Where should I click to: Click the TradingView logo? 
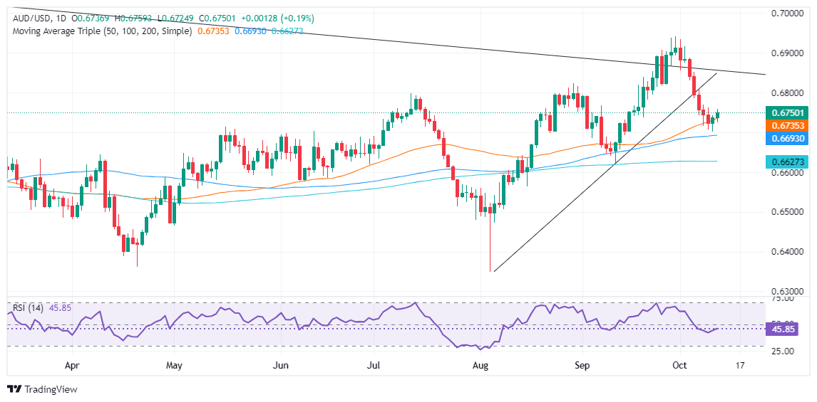[x=41, y=389]
